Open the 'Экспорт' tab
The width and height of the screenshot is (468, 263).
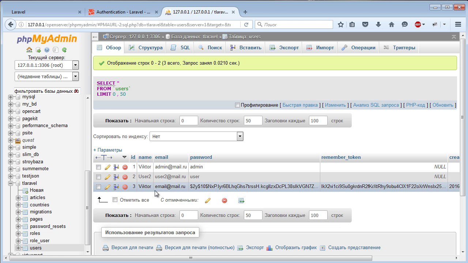click(284, 47)
